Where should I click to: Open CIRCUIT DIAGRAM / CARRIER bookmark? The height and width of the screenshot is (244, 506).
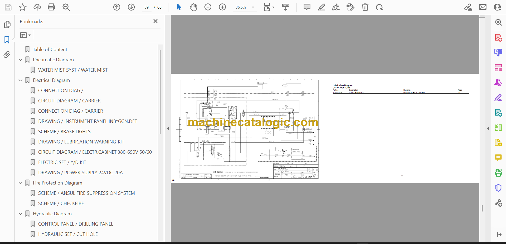tap(69, 101)
